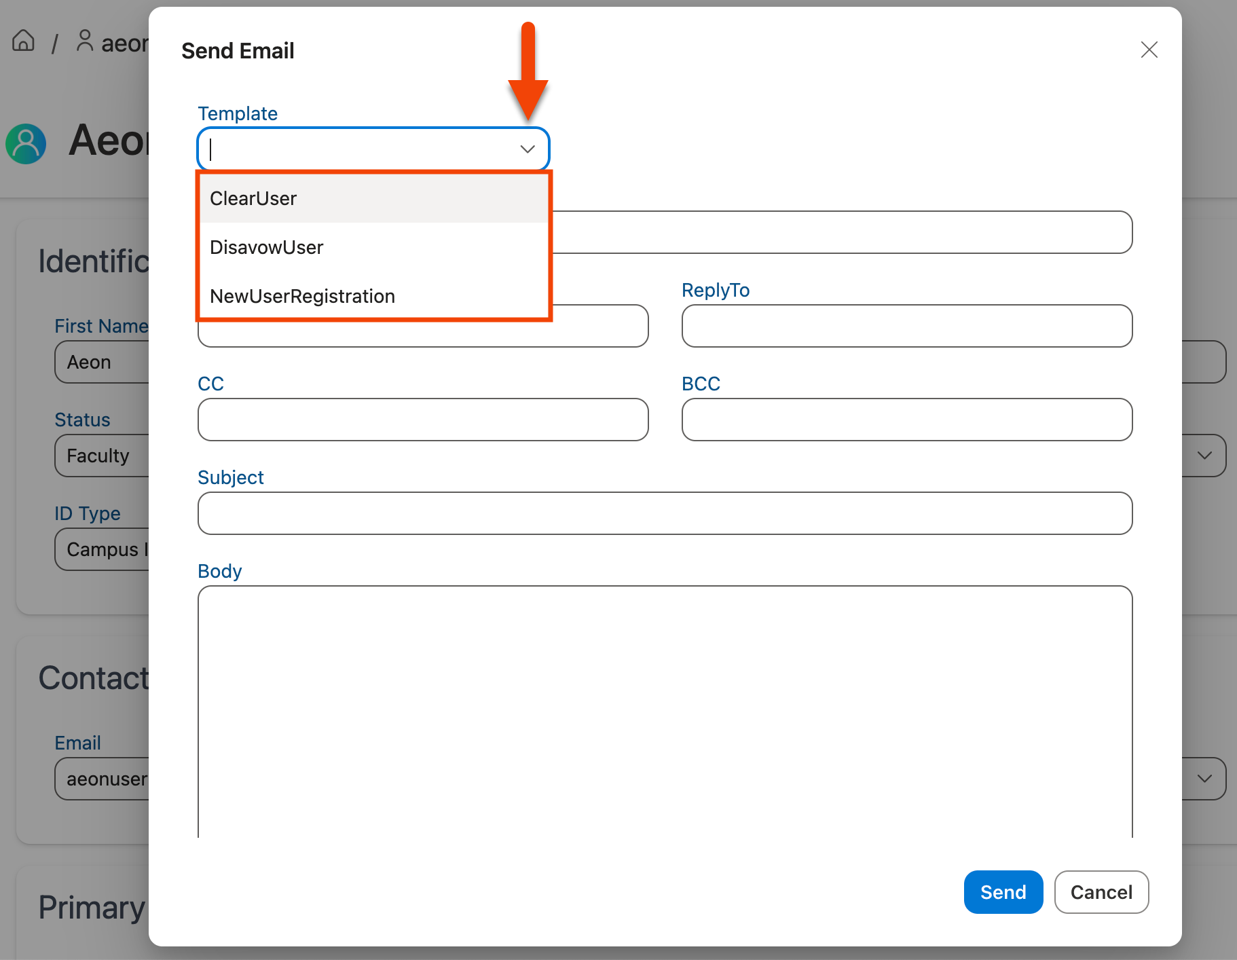Click the Email field showing aeonuser
Image resolution: width=1237 pixels, height=960 pixels.
click(x=109, y=779)
